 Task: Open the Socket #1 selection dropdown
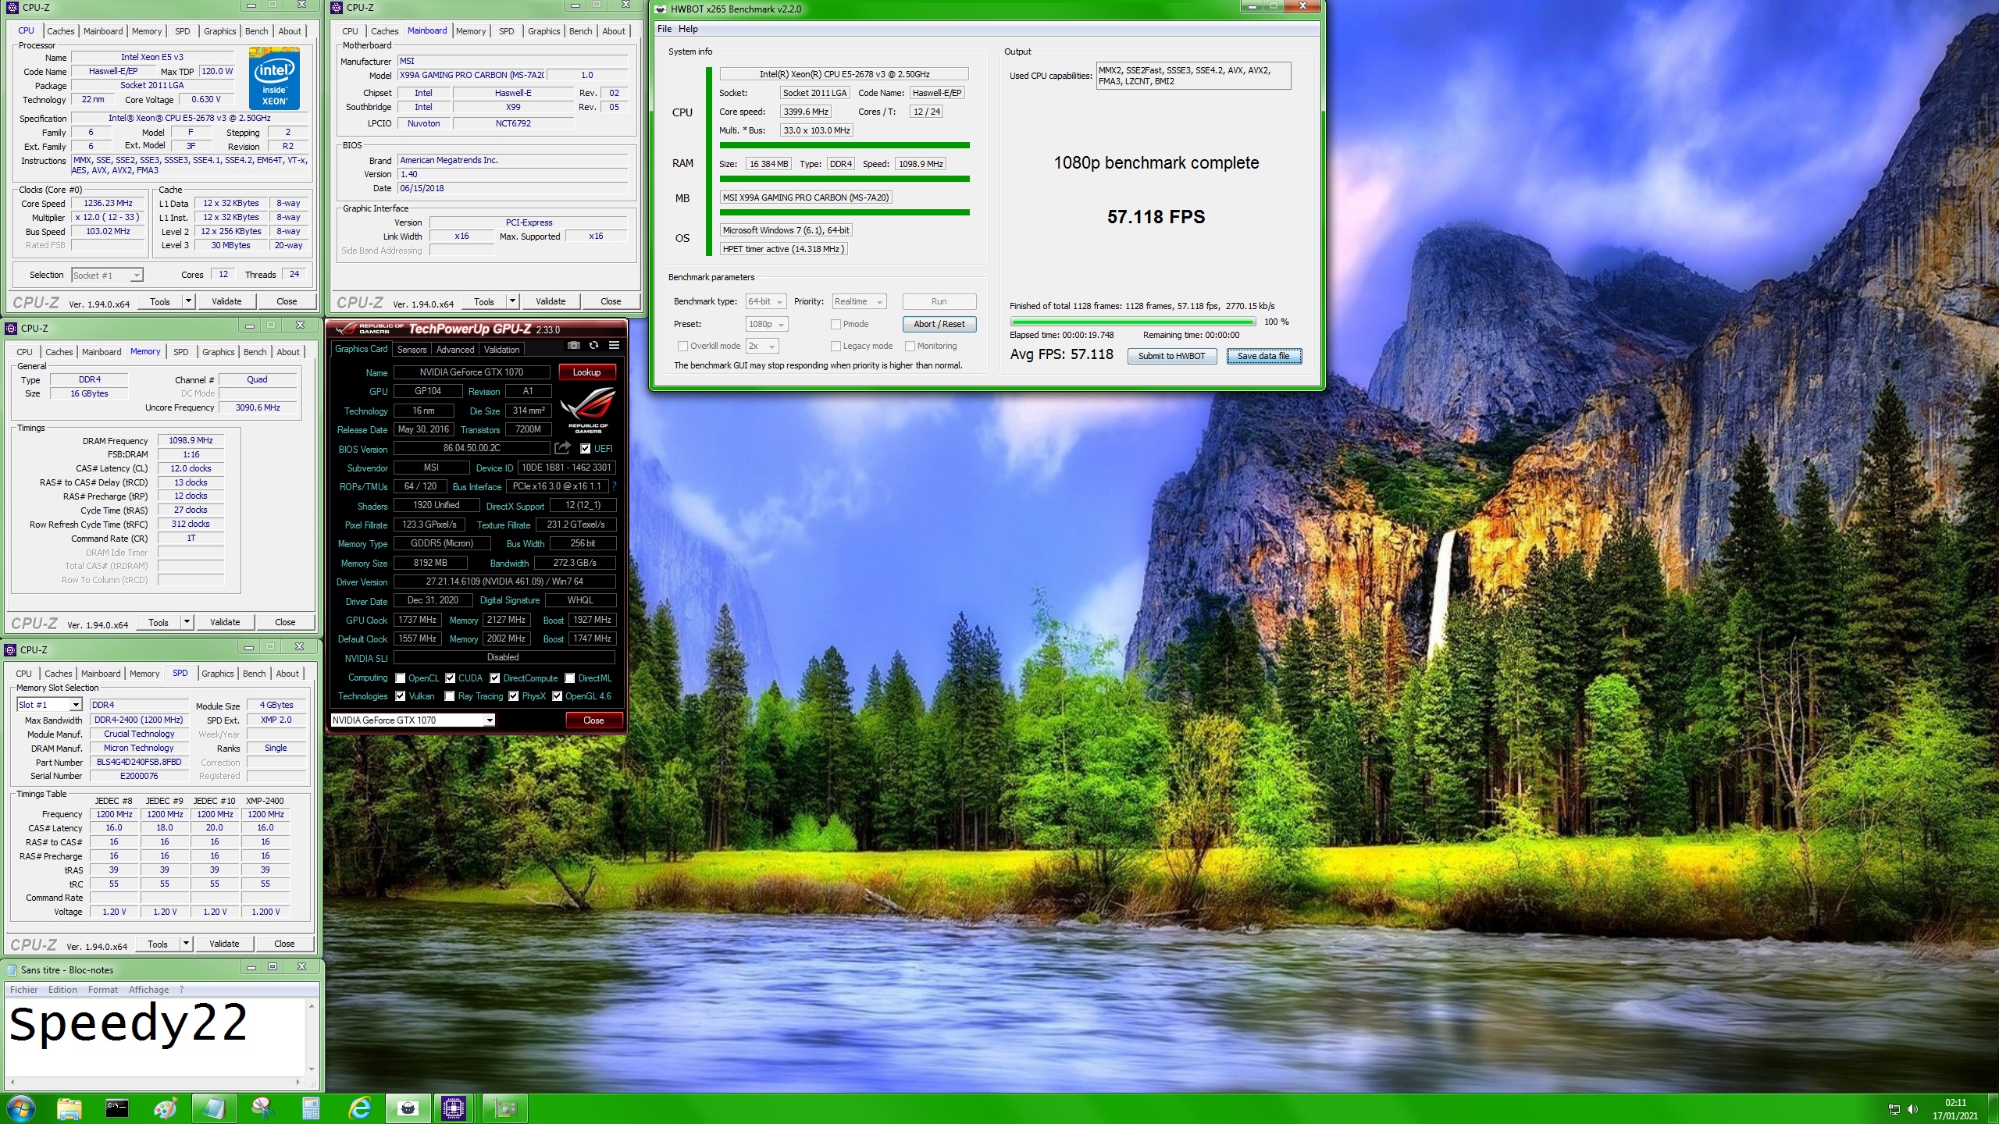coord(107,275)
